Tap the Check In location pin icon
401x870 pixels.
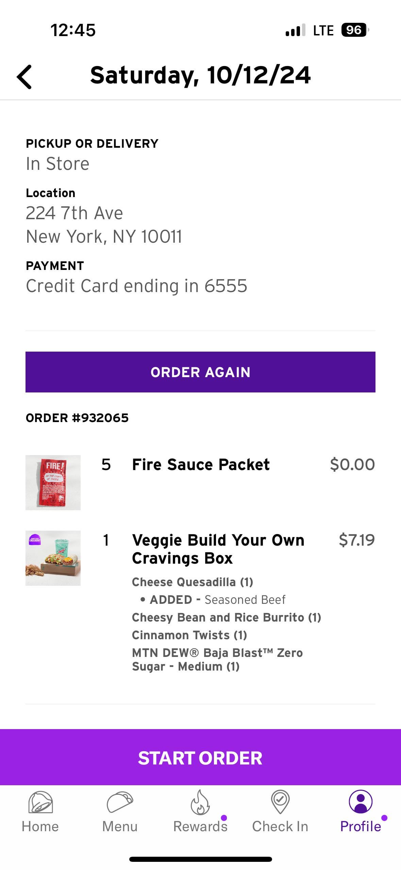(280, 802)
